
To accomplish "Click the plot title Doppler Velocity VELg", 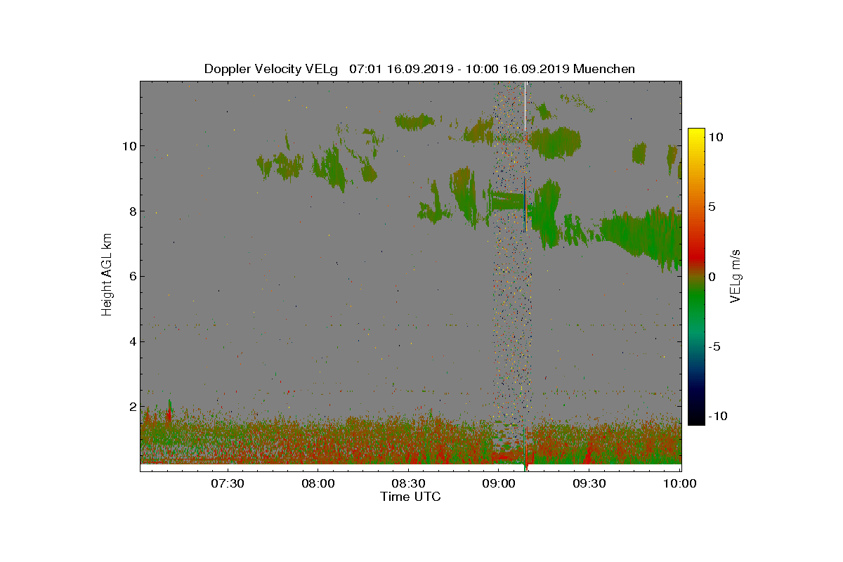I will tap(271, 69).
